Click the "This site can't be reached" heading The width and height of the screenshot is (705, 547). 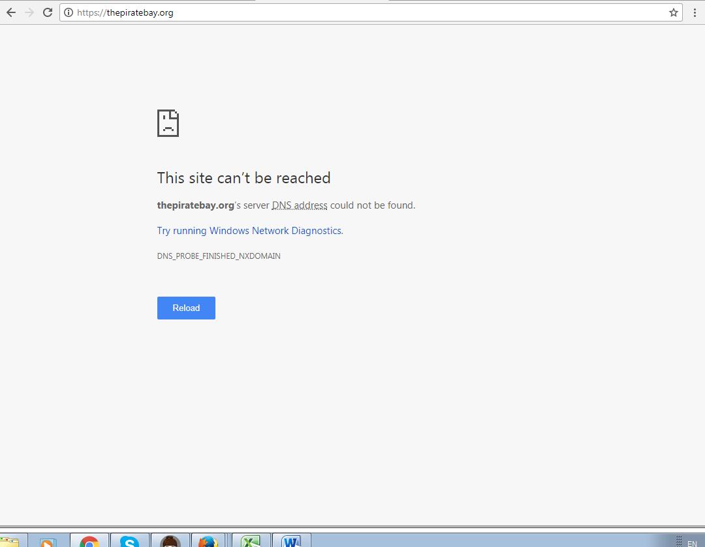pos(243,178)
